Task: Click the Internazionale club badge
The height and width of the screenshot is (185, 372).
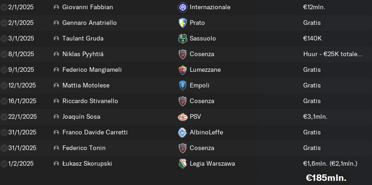Action: coord(183,7)
